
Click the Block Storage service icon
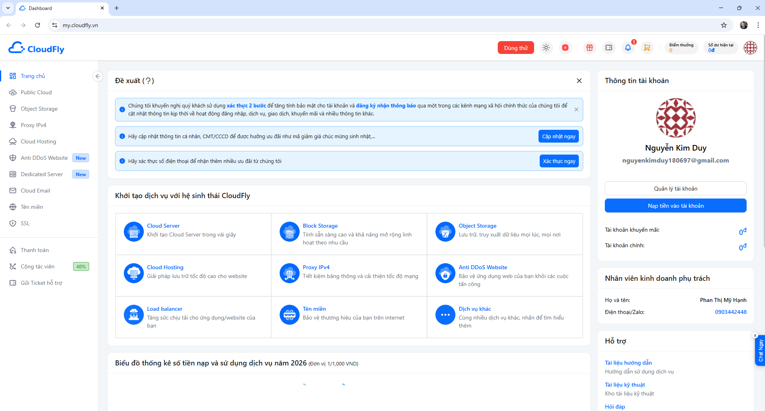click(x=290, y=232)
